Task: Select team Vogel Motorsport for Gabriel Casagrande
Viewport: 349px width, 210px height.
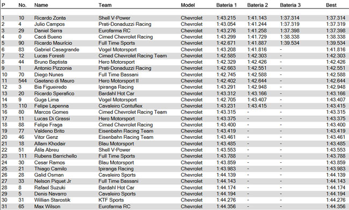Action: (x=118, y=49)
